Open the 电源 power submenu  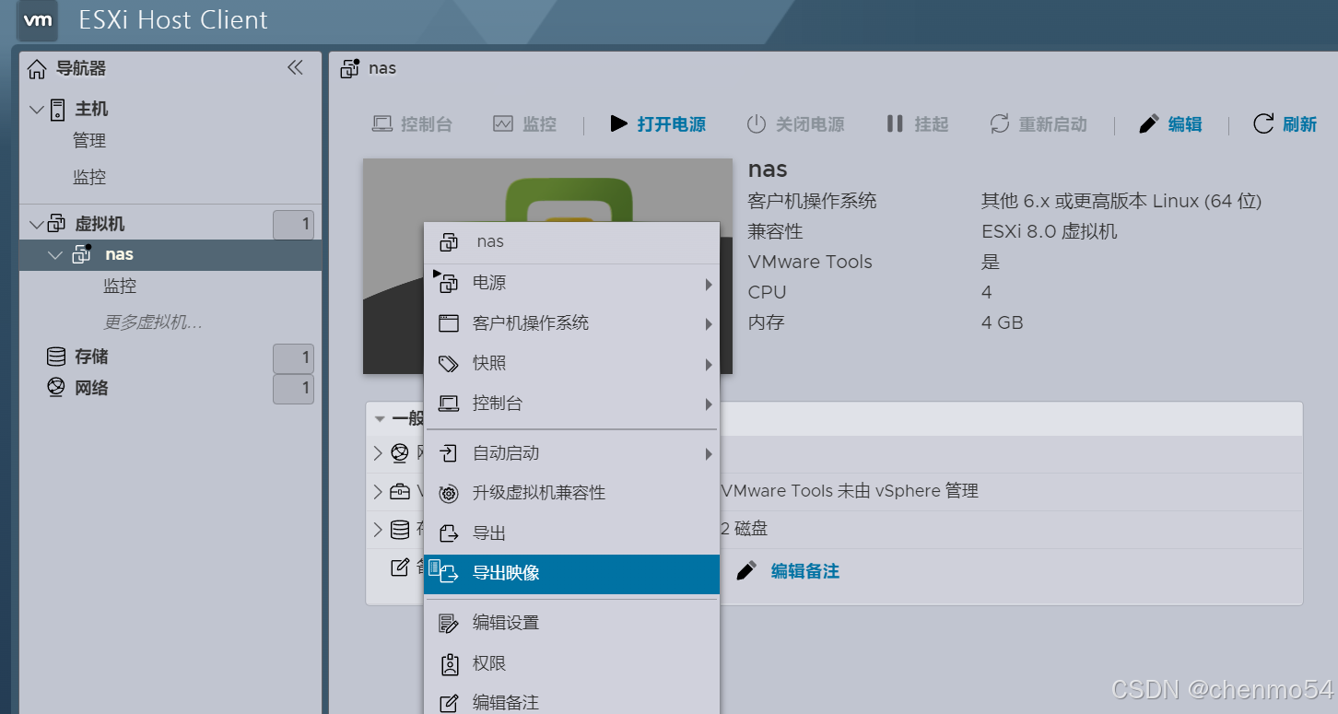pyautogui.click(x=571, y=284)
